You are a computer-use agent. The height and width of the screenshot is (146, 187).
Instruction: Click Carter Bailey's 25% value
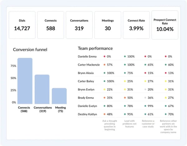point(130,81)
